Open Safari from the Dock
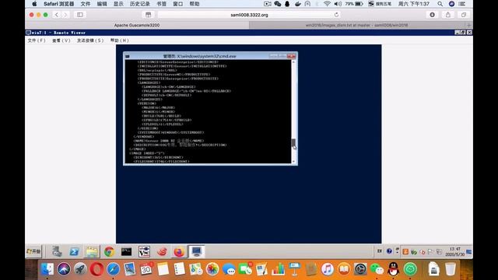Viewport: 498px width, 280px height. [113, 269]
